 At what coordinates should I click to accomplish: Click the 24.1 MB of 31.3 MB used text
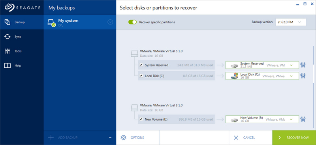coord(195,65)
